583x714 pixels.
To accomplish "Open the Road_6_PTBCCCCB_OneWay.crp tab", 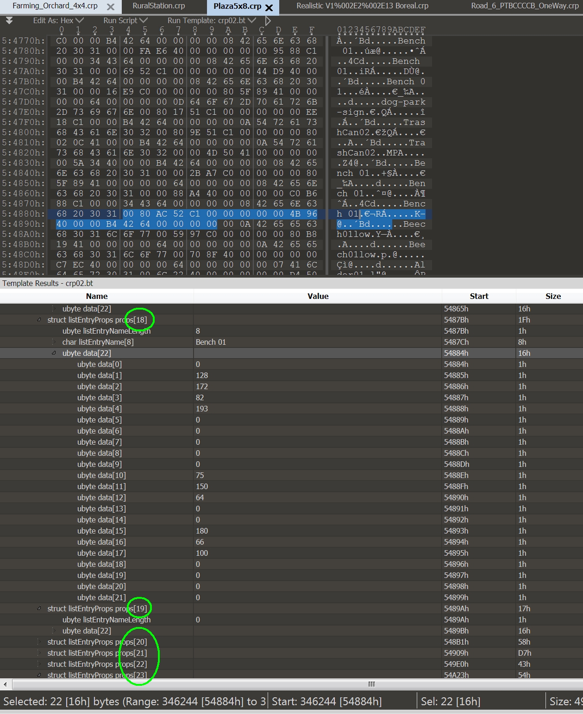I will pyautogui.click(x=524, y=6).
